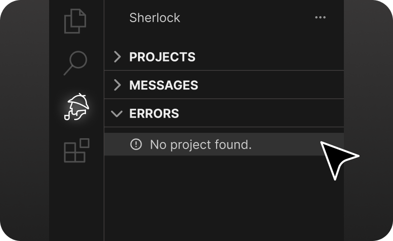The height and width of the screenshot is (241, 393).
Task: Click the Sherlock panel title
Action: click(155, 18)
